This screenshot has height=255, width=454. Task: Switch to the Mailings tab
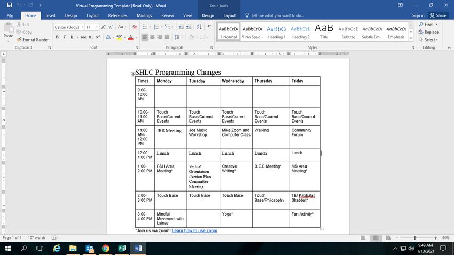point(144,15)
